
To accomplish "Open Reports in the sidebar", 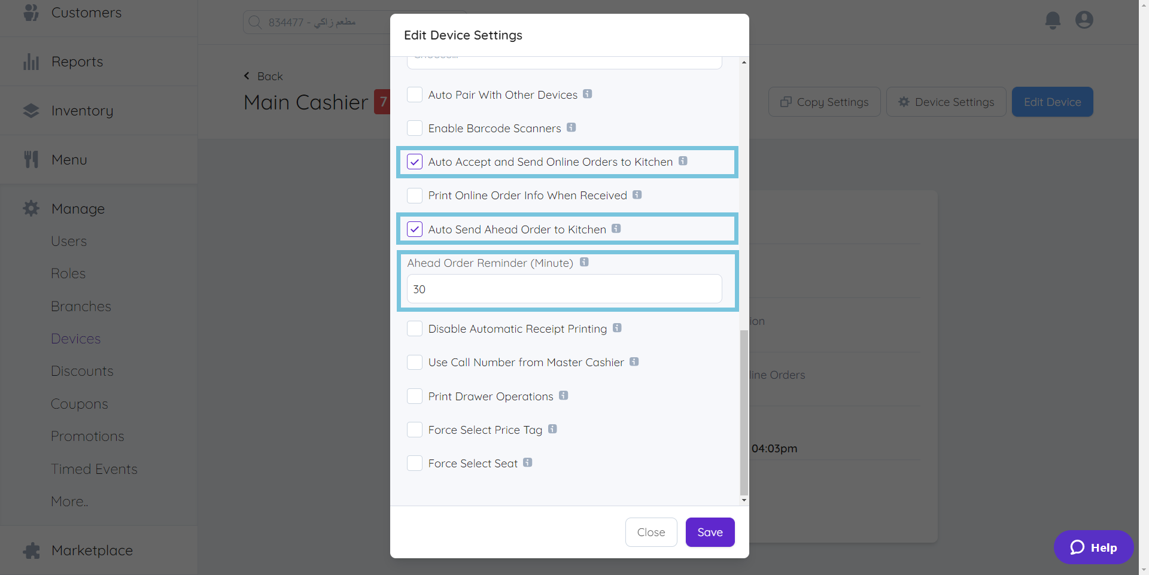I will point(77,62).
